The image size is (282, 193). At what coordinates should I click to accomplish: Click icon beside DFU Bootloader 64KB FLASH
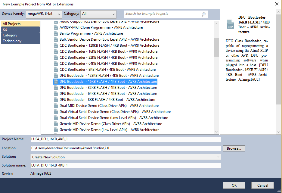point(56,94)
